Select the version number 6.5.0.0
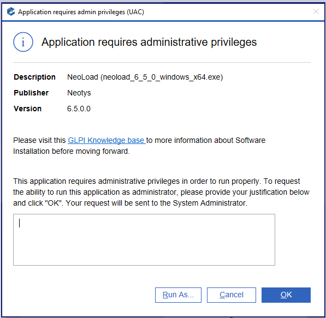 (x=79, y=109)
